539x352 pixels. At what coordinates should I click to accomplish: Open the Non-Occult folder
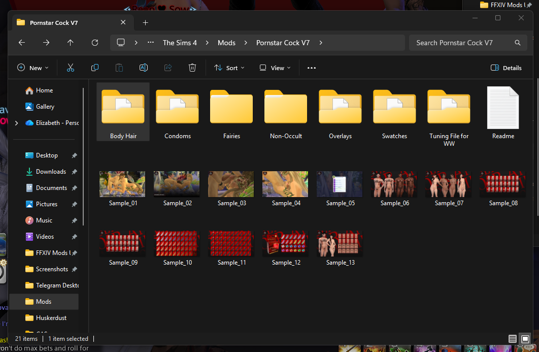[x=286, y=112]
